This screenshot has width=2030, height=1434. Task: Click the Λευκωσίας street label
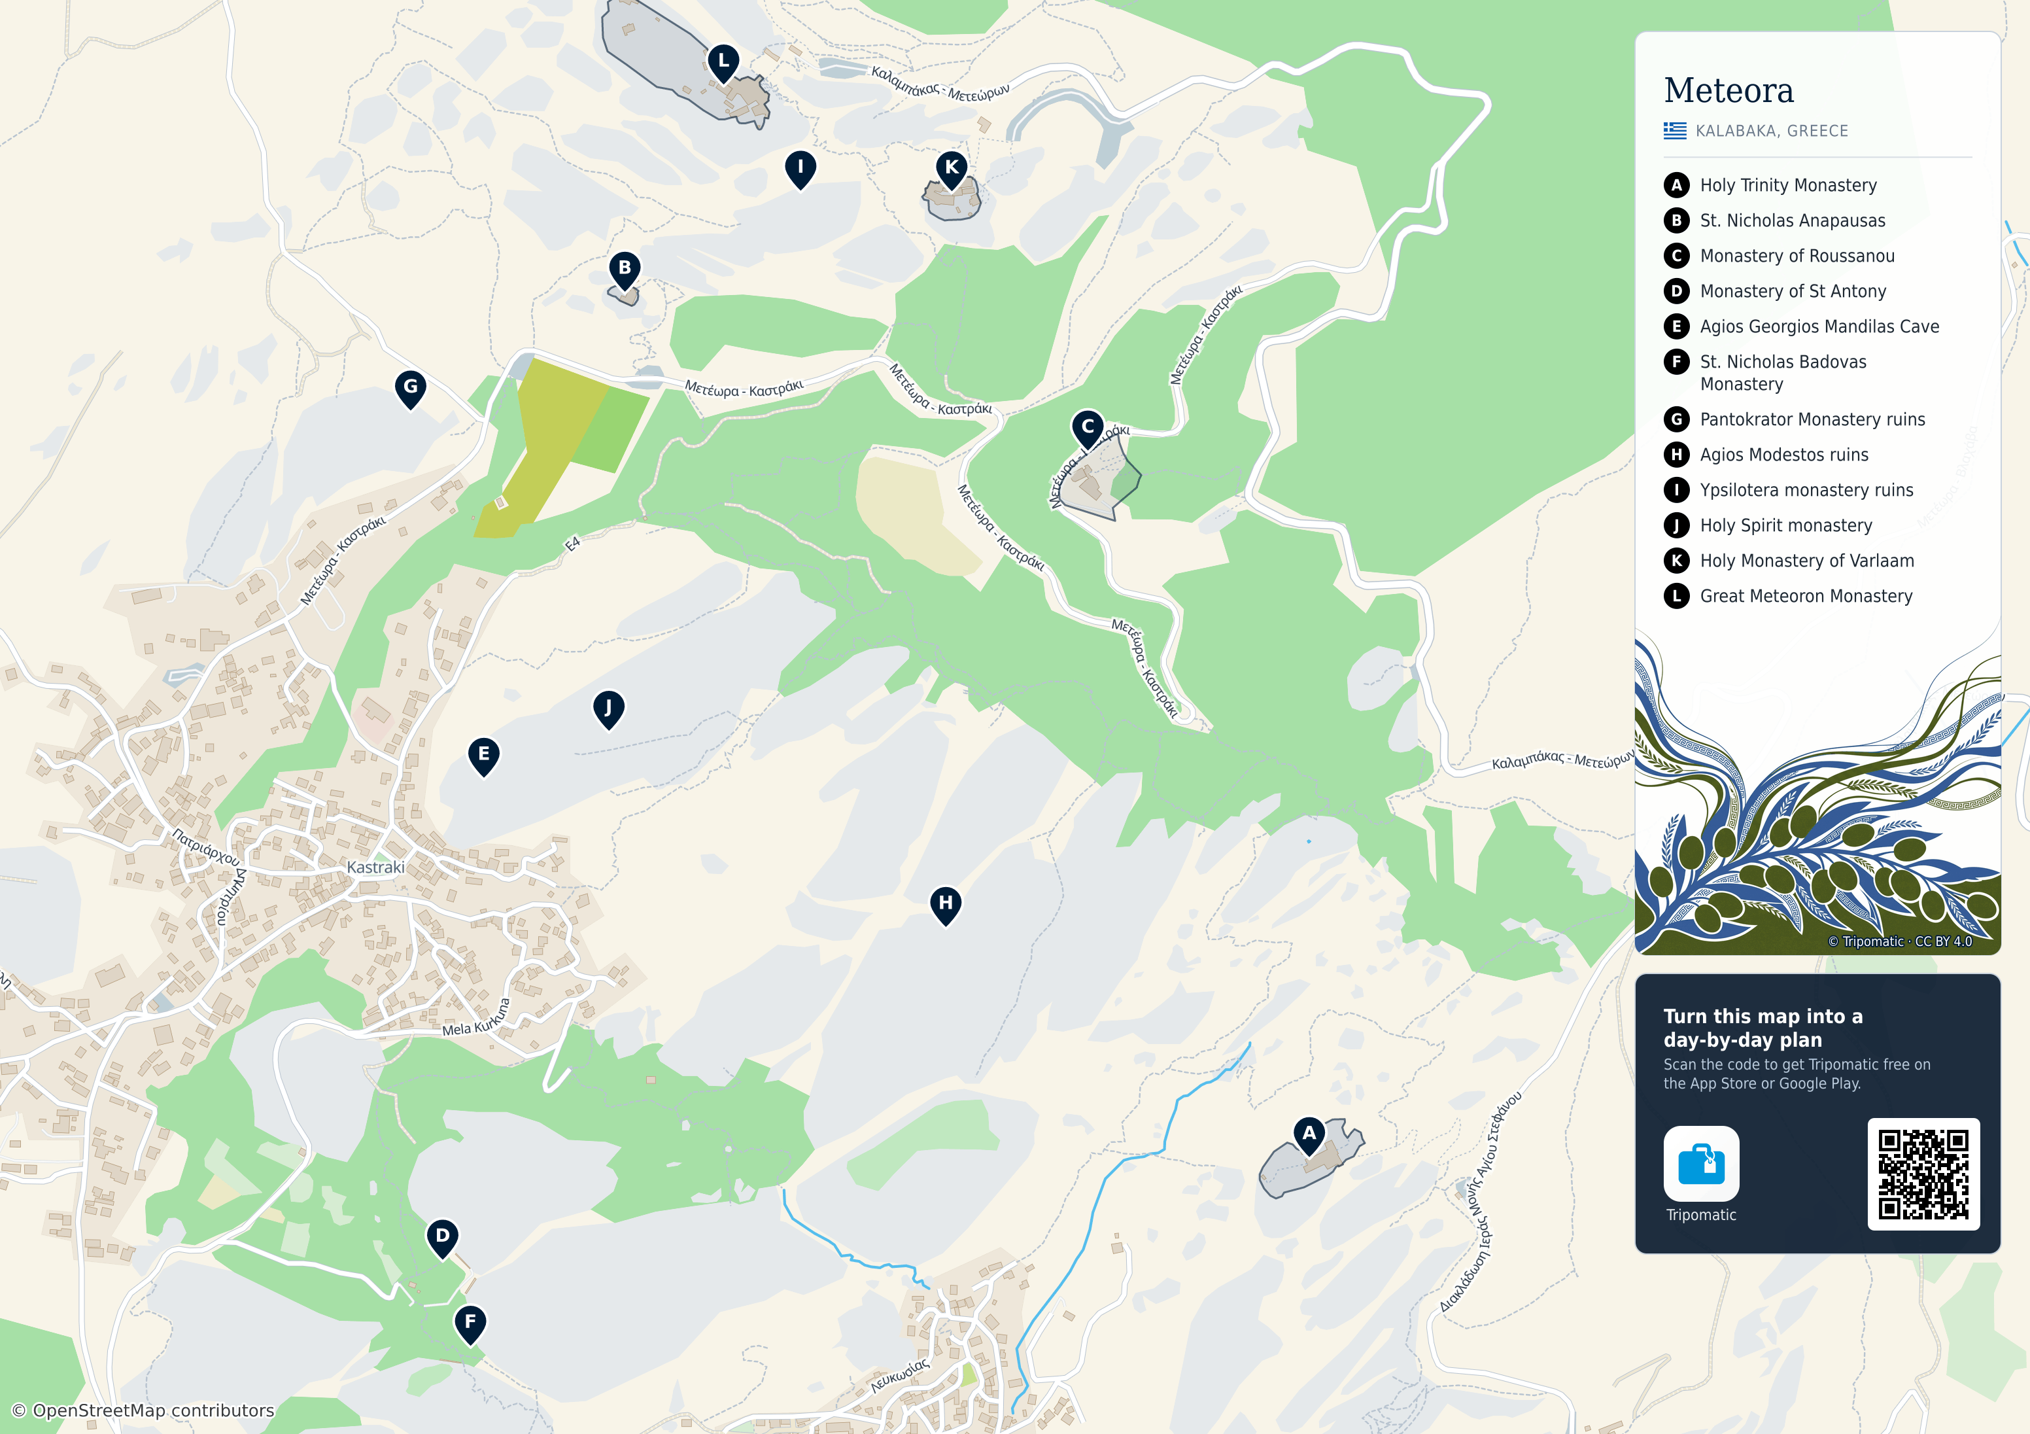(900, 1376)
